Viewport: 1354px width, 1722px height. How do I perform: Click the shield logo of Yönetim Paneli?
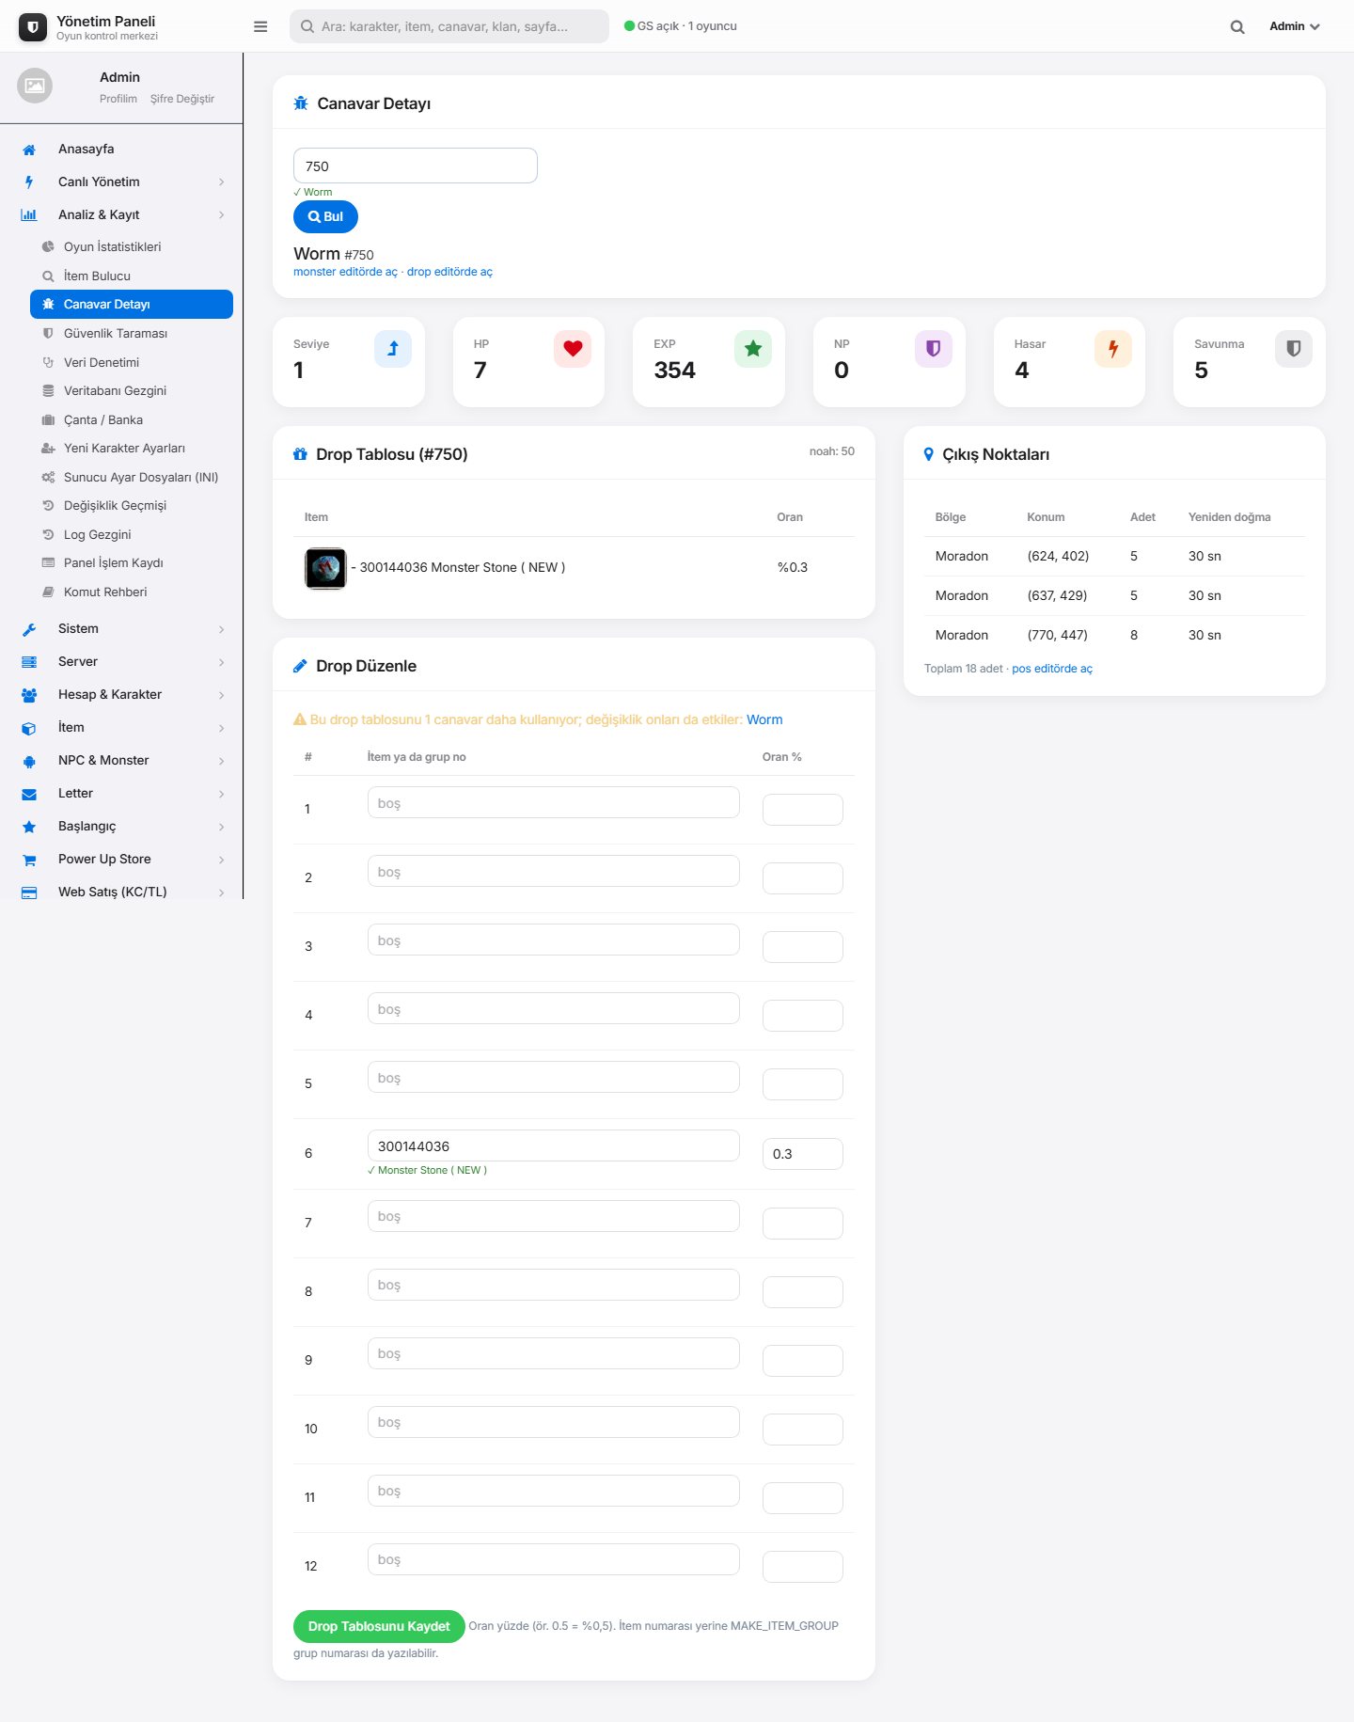(33, 27)
